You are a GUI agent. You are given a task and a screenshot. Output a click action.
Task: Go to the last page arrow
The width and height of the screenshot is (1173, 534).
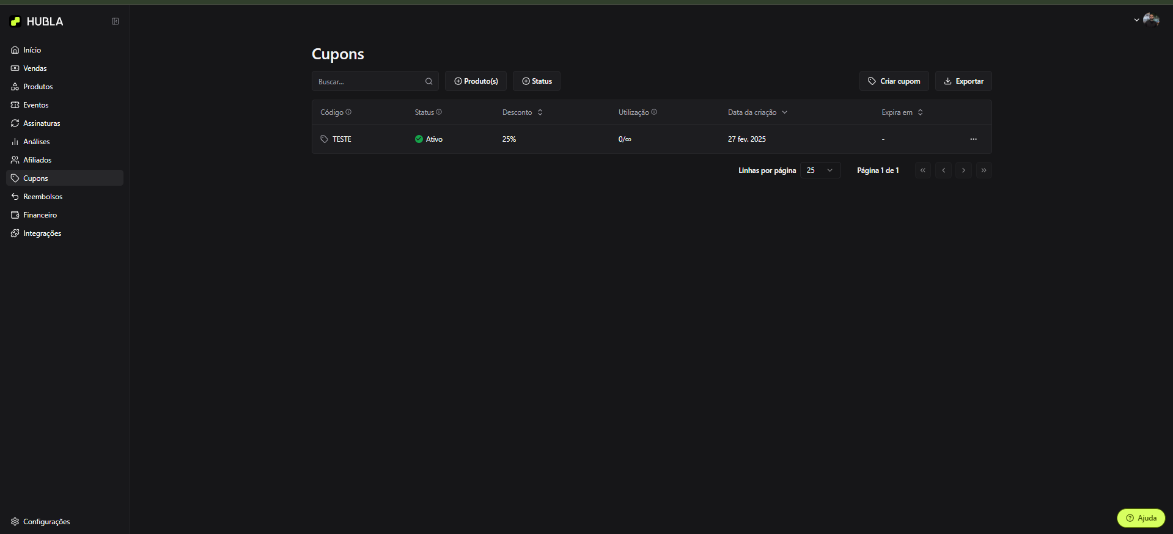(x=984, y=170)
